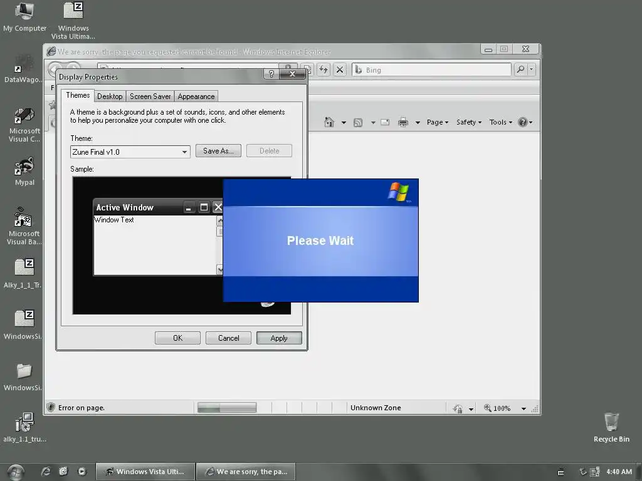
Task: Go to IE Home page icon
Action: coord(329,122)
